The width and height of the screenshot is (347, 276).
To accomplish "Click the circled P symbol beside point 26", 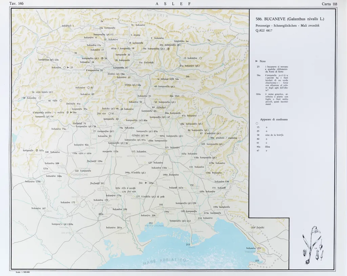I will tap(102, 58).
